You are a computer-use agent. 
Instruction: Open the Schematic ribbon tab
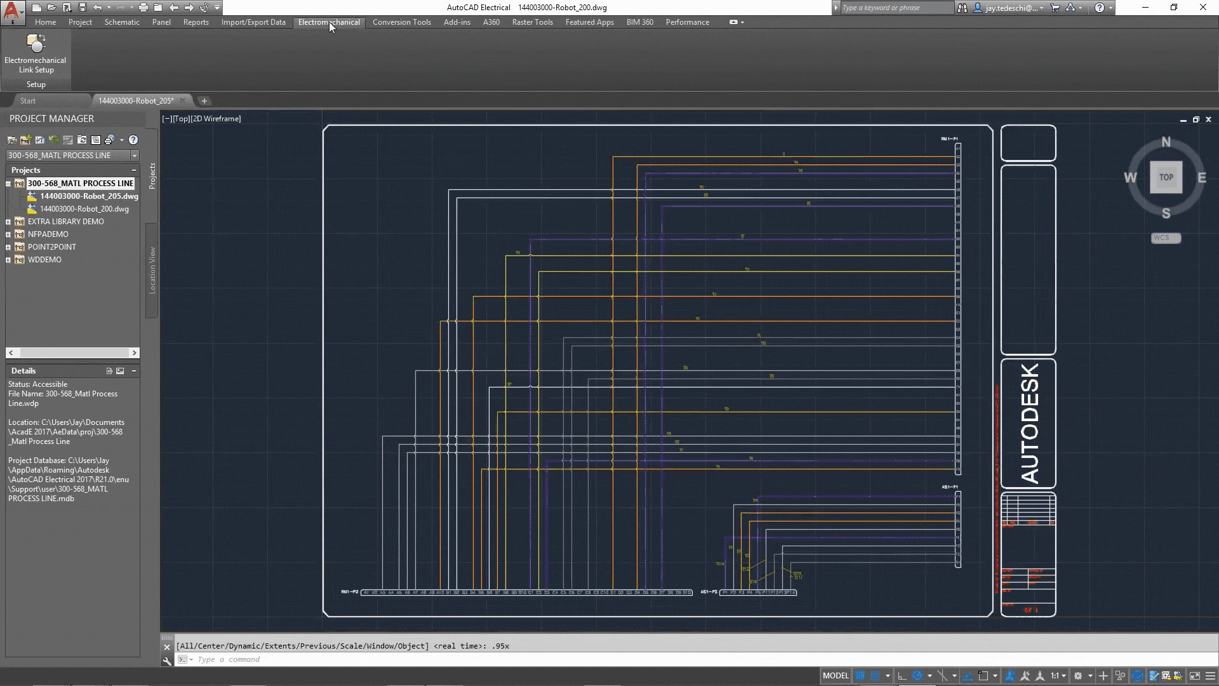pyautogui.click(x=122, y=22)
